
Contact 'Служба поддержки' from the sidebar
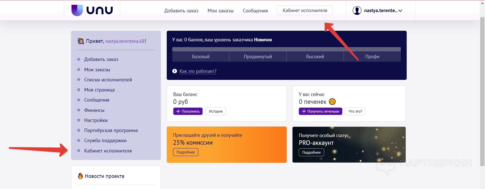tap(105, 140)
